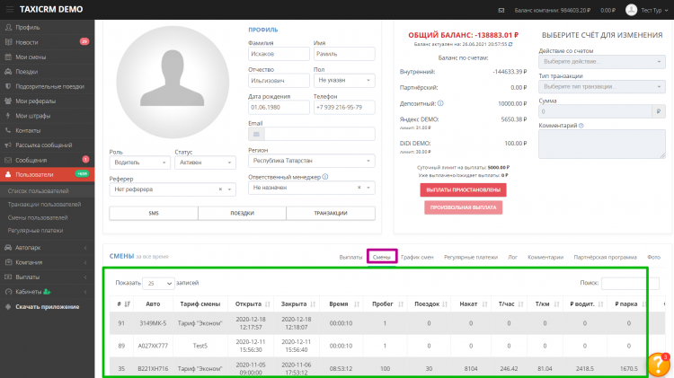674x378 pixels.
Task: Click the help icon beside Комментарий
Action: [580, 126]
